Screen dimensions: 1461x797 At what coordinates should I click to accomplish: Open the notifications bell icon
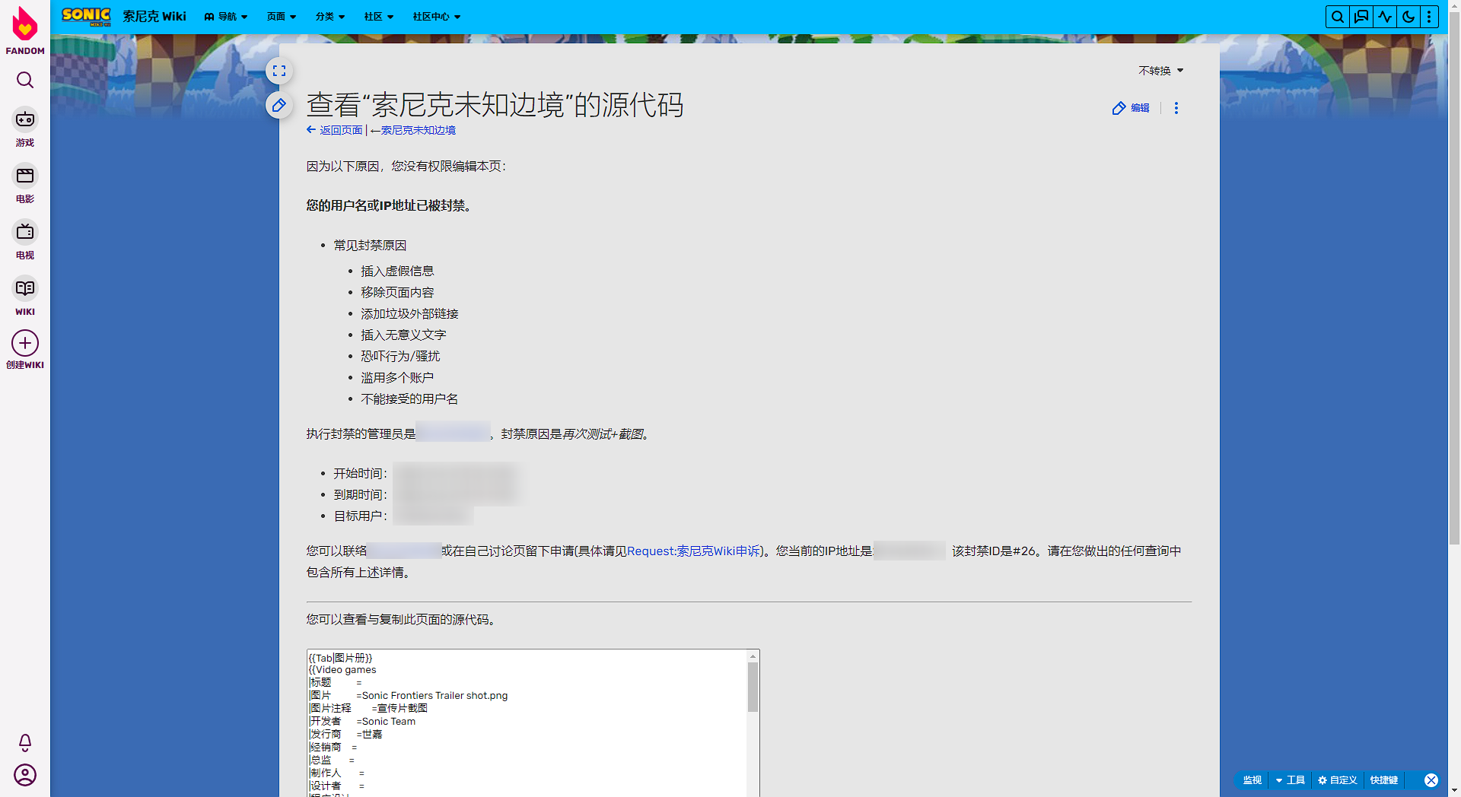(25, 742)
